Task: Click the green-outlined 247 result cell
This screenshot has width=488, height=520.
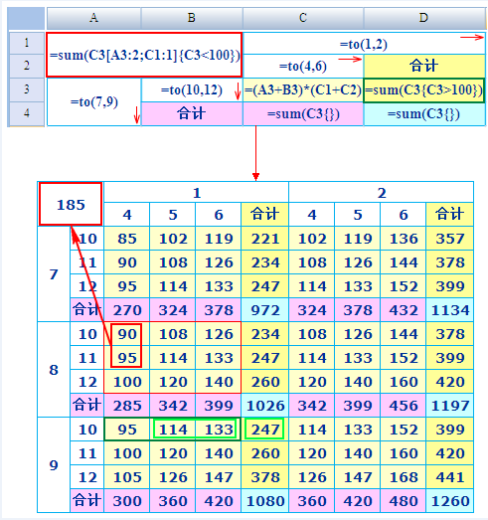Action: (x=264, y=430)
